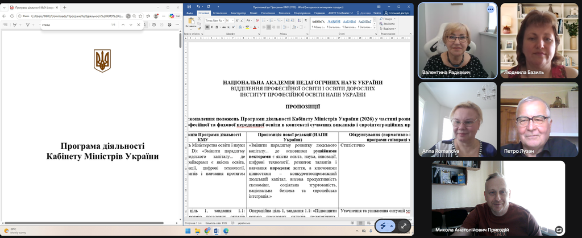Undo the last action in Word
Viewport: 582px width, 238px height.
click(x=198, y=7)
